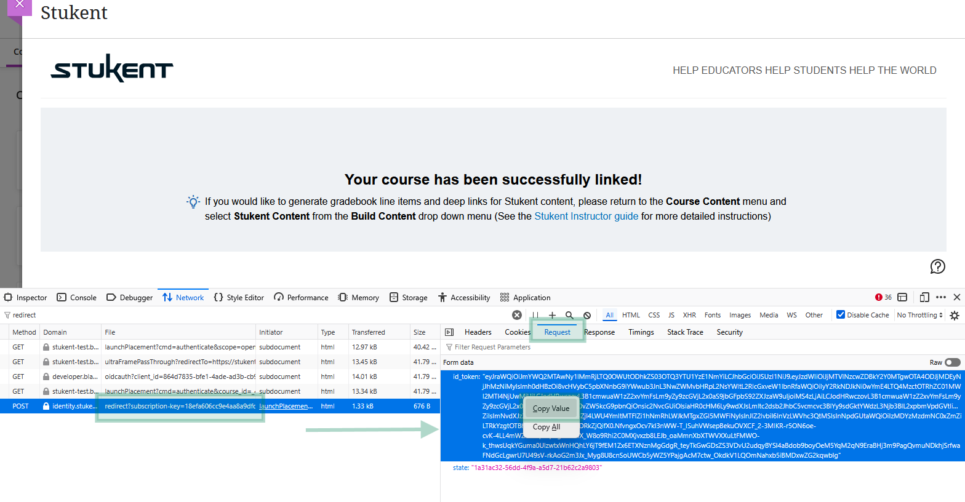This screenshot has width=965, height=502.
Task: Toggle the Disable Cache checkbox
Action: point(841,314)
